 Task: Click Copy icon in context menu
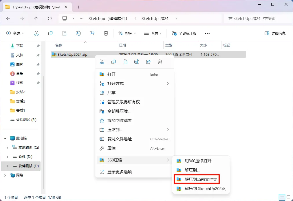(x=113, y=62)
